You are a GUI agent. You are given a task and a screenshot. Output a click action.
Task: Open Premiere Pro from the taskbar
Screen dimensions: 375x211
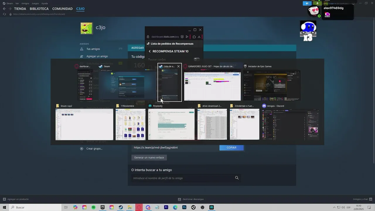tap(166, 207)
